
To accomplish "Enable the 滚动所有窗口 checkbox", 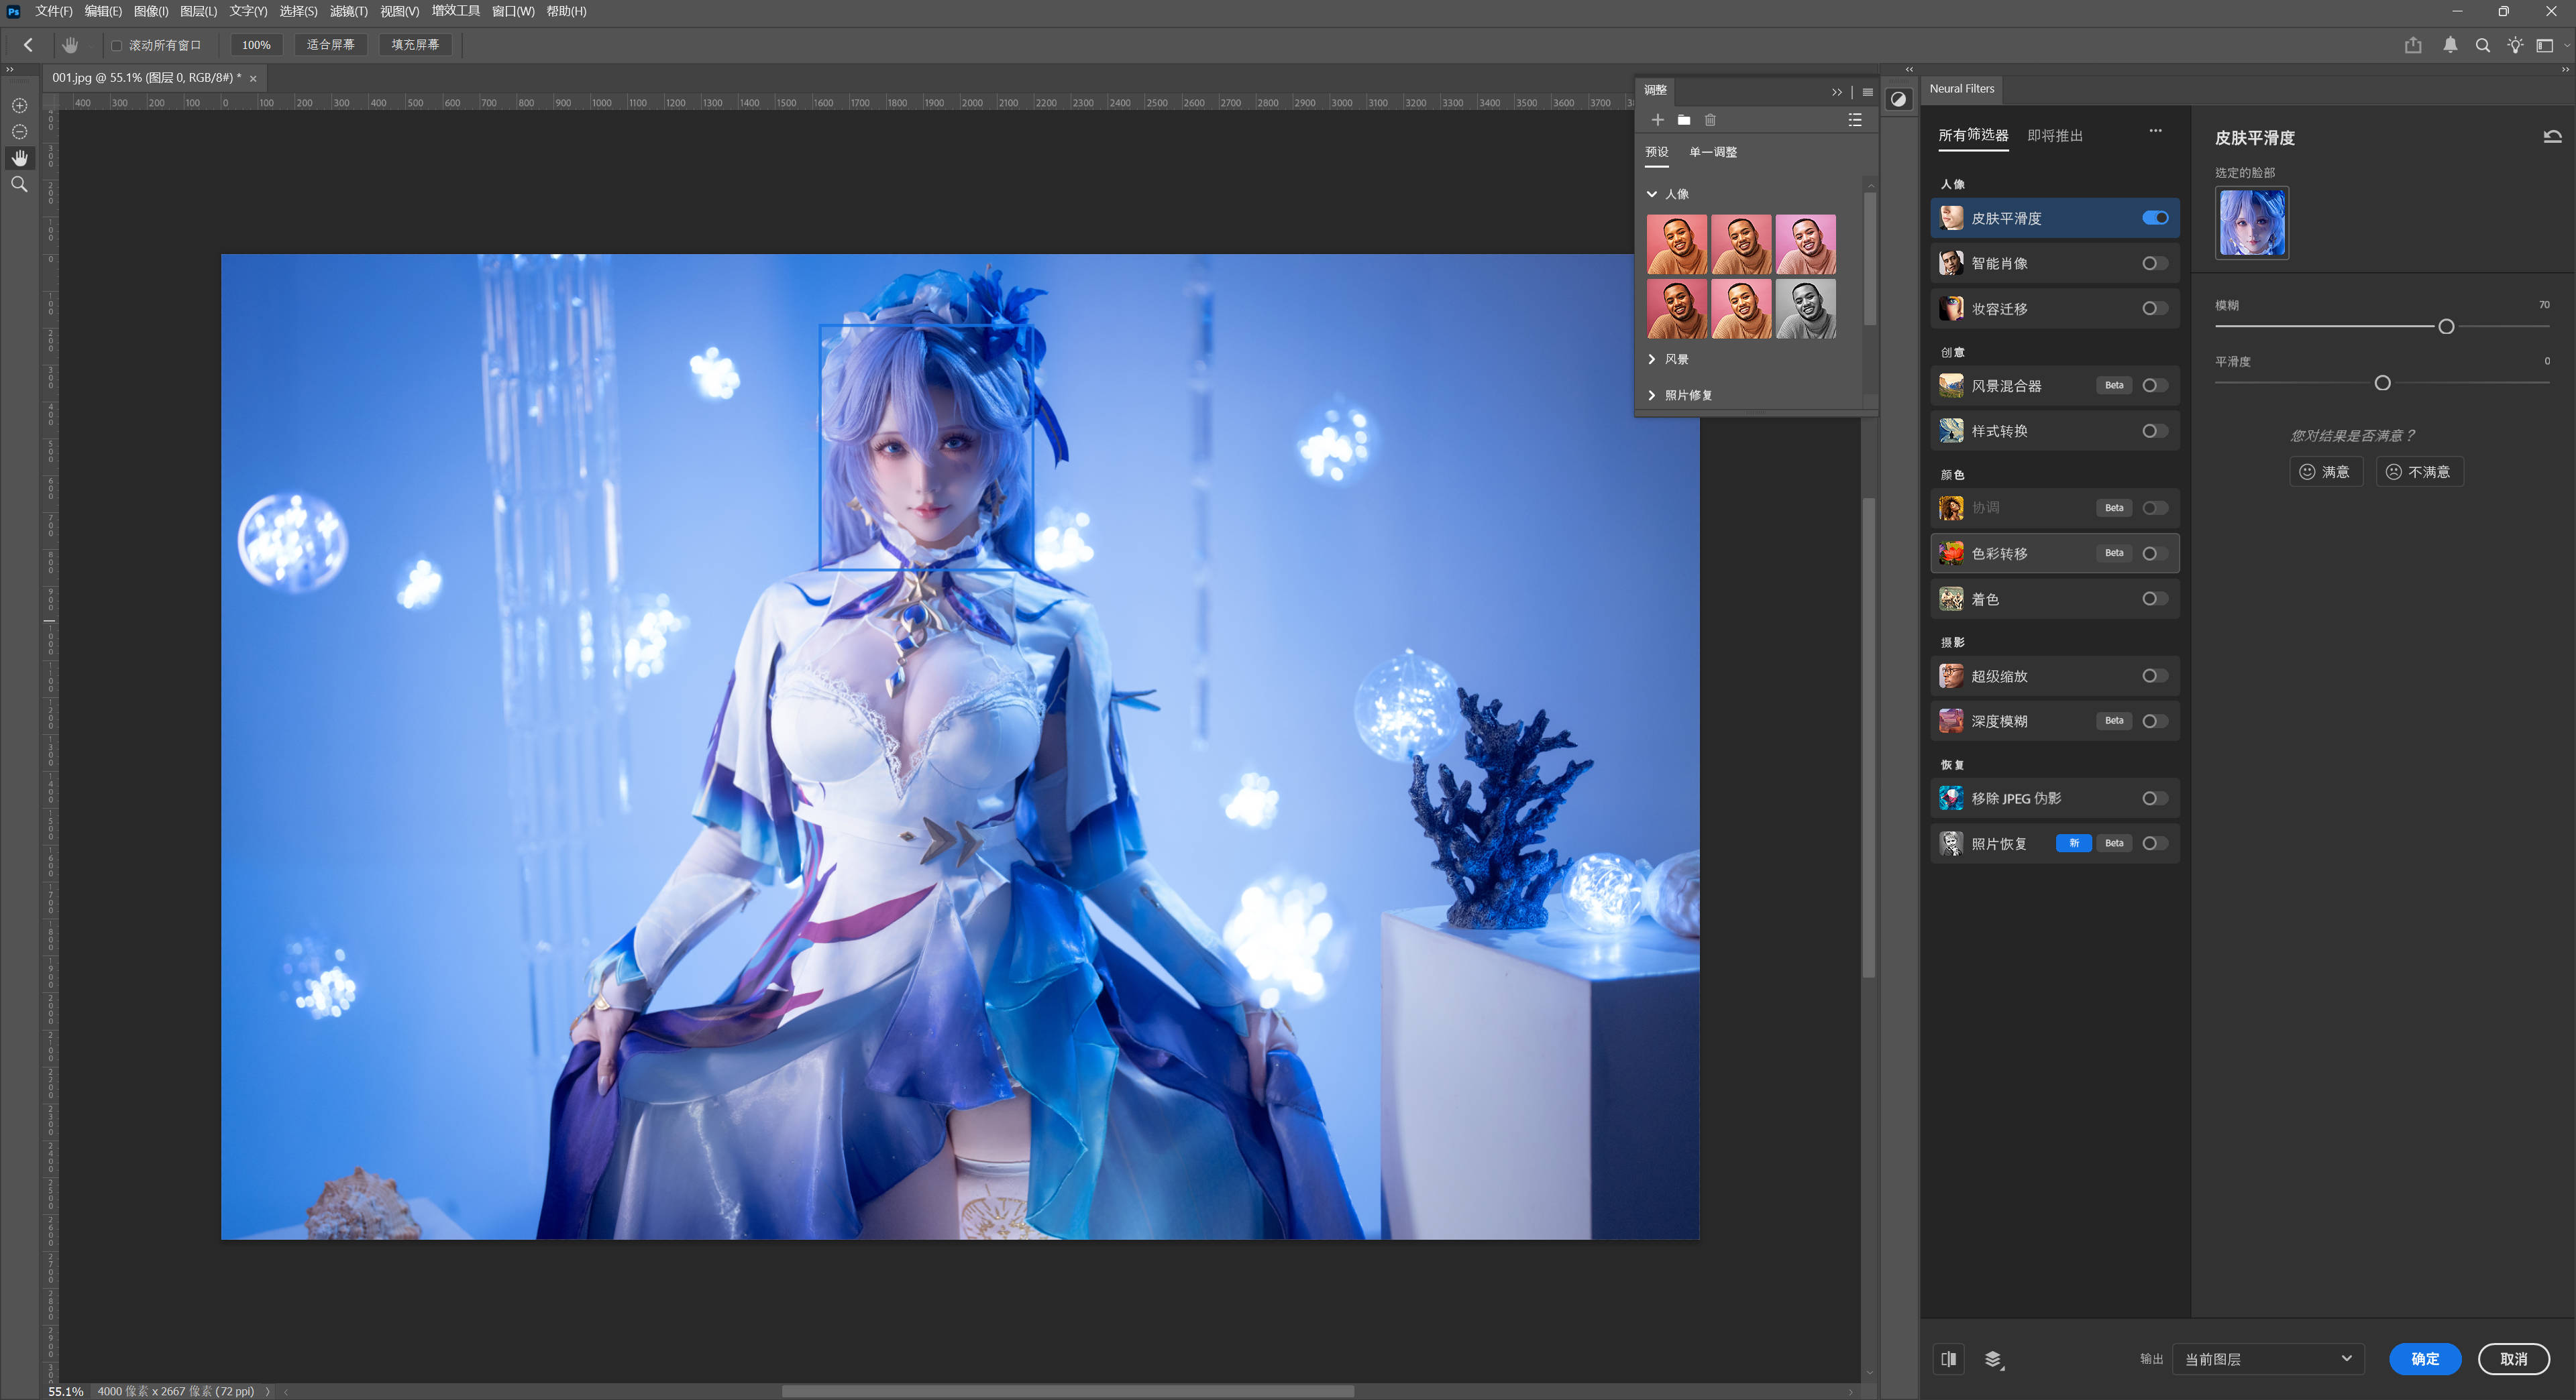I will coord(116,46).
